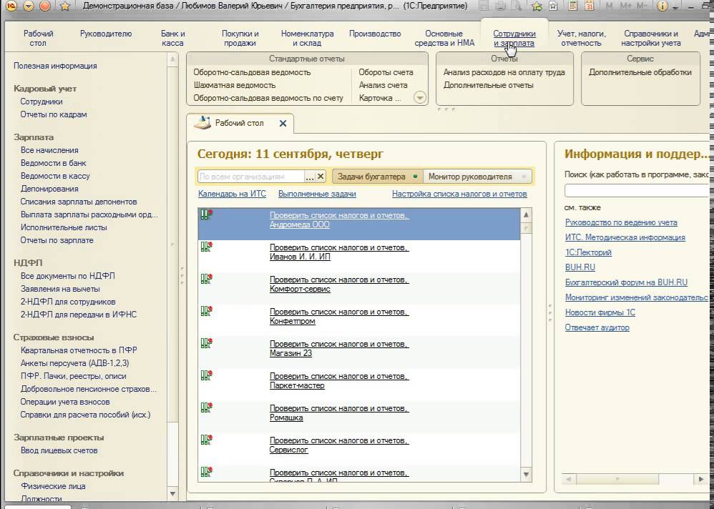The height and width of the screenshot is (509, 714).
Task: Click the support search input field
Action: click(637, 190)
